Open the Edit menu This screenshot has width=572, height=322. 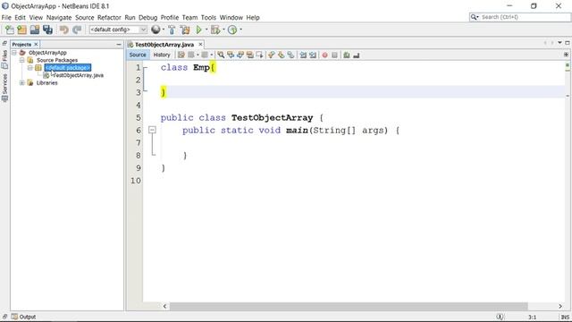coord(20,18)
